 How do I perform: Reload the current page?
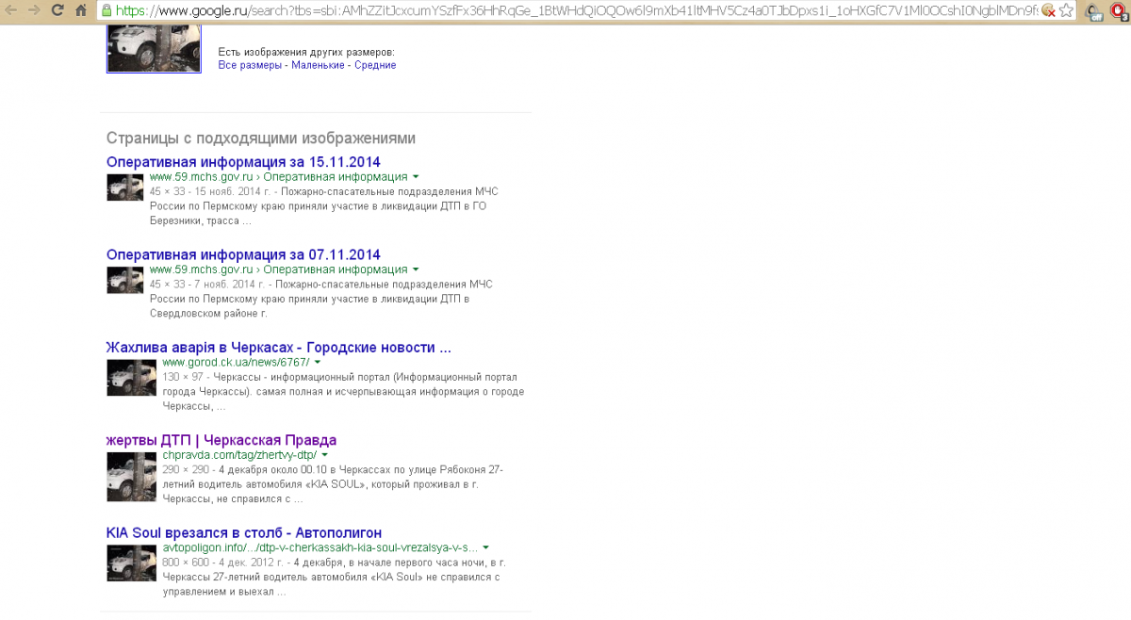(57, 10)
